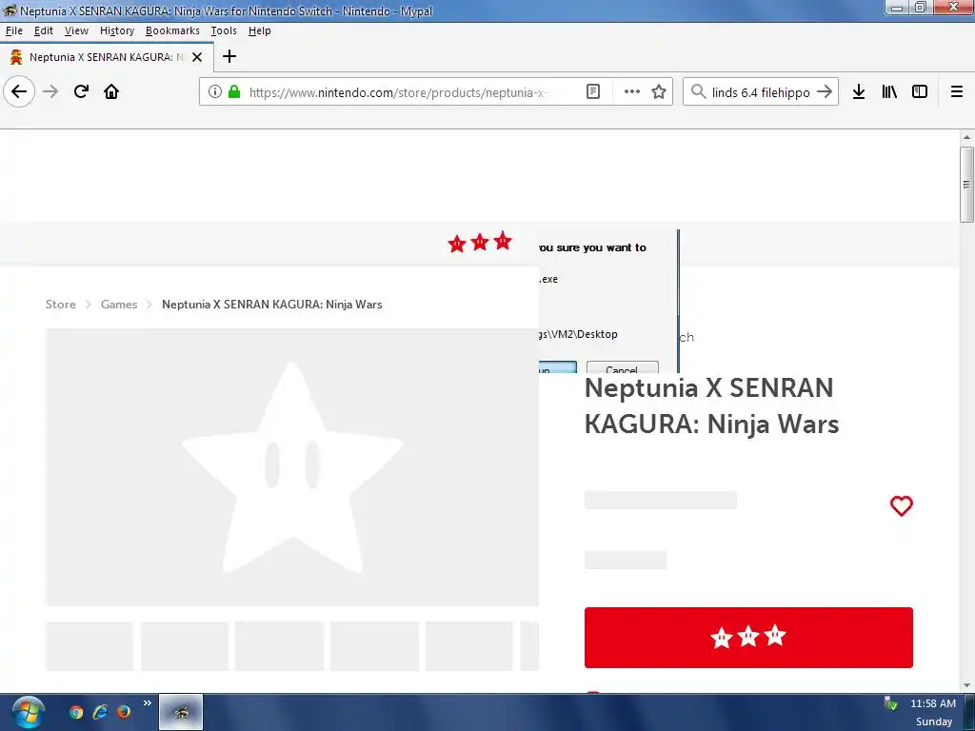
Task: Go back to the previous page
Action: [19, 92]
